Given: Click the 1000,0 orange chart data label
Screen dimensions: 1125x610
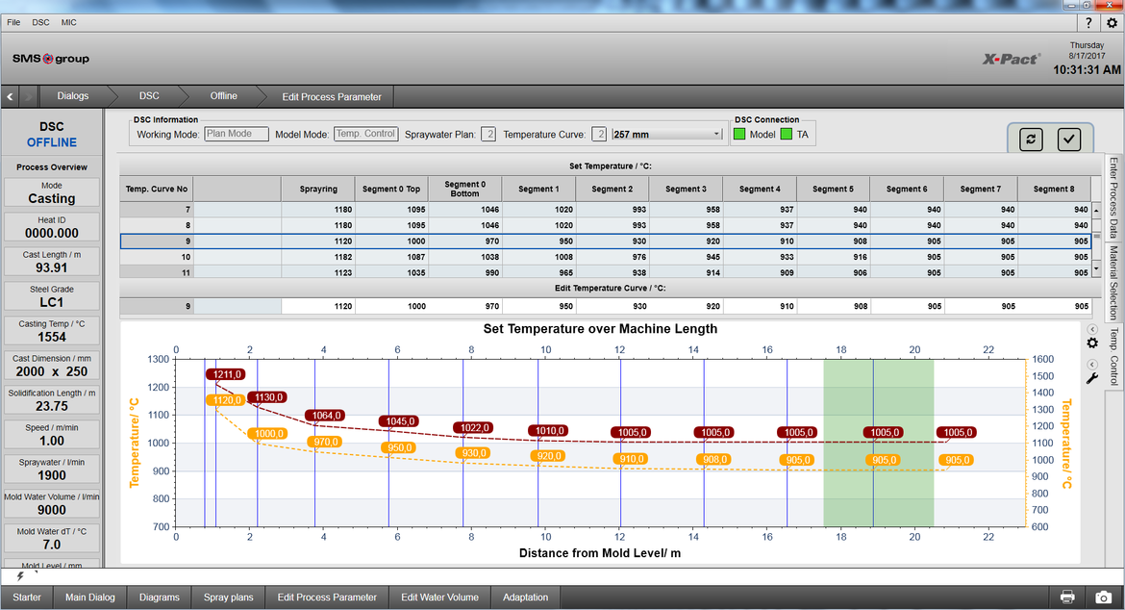Looking at the screenshot, I should point(268,434).
